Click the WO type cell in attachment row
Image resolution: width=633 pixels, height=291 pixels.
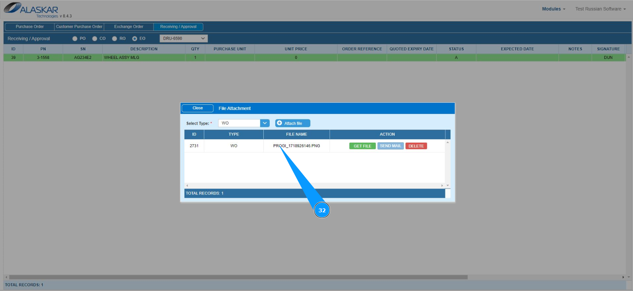[x=234, y=146]
